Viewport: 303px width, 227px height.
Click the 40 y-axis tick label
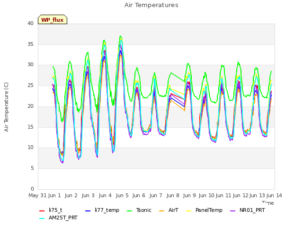(x=30, y=23)
